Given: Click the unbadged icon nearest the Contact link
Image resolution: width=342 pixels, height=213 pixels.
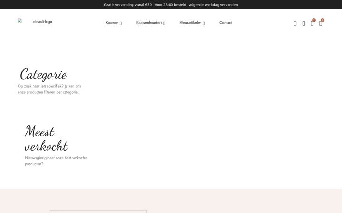Looking at the screenshot, I should click(295, 23).
